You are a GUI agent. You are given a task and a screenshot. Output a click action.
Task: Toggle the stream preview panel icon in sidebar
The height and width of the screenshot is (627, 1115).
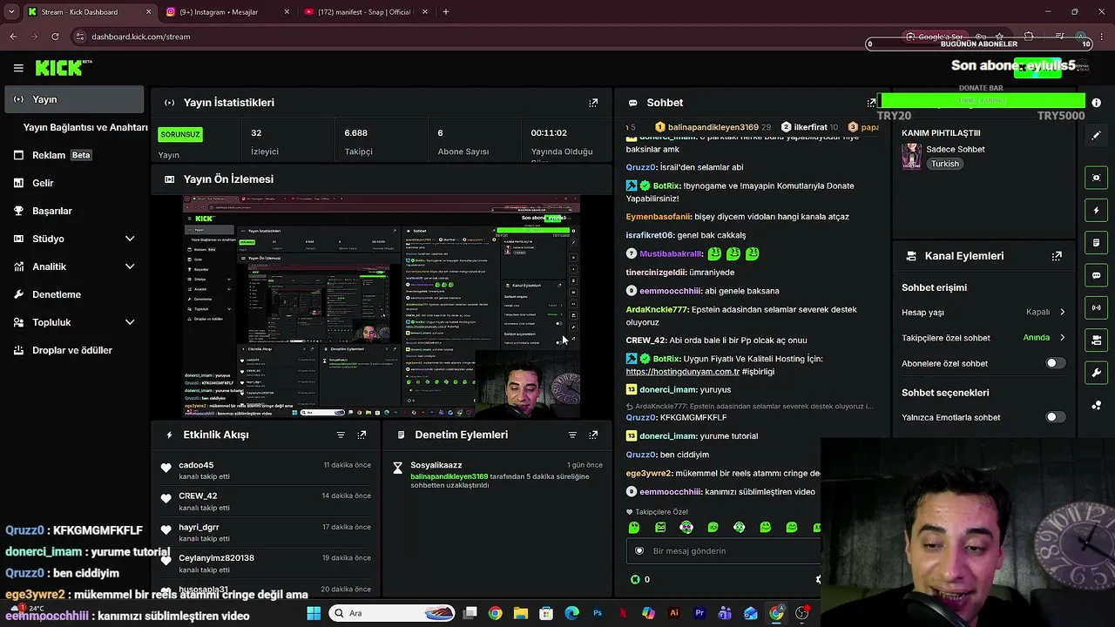coord(1097,178)
